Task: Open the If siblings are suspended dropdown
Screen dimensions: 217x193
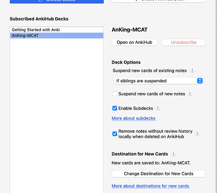Action: (x=158, y=81)
